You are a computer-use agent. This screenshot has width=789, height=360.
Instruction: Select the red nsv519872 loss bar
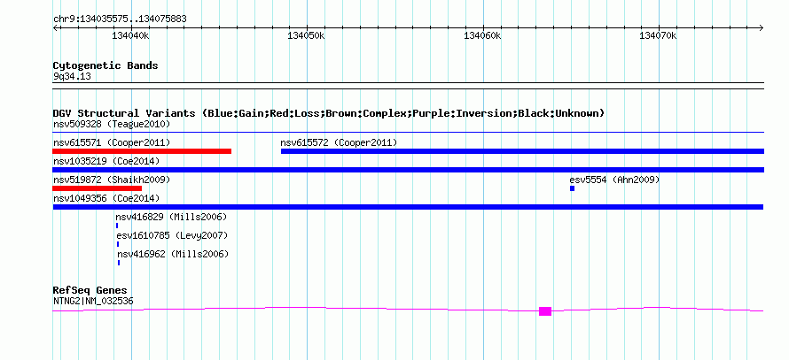(98, 188)
